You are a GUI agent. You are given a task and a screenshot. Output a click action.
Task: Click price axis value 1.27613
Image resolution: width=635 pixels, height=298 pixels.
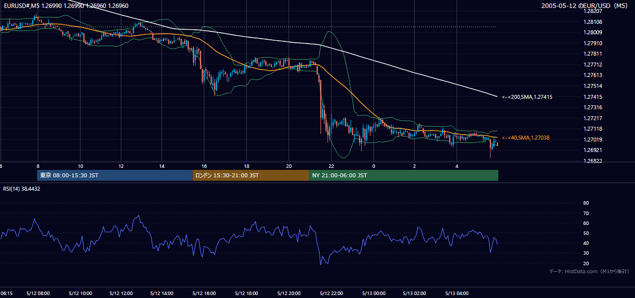(593, 75)
